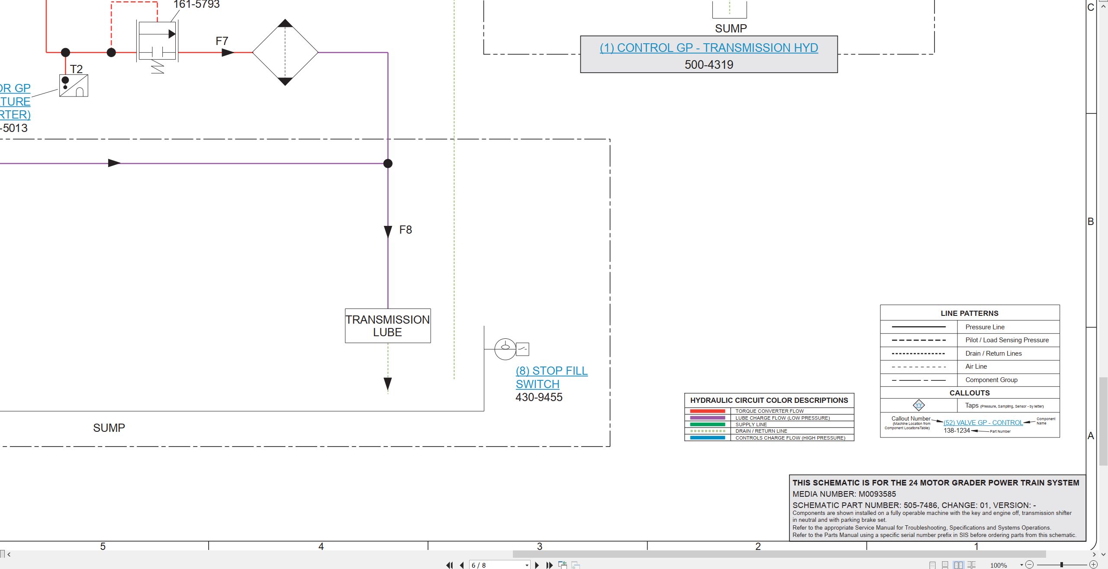Image resolution: width=1108 pixels, height=569 pixels.
Task: Click part number 430-9455 text
Action: 539,397
